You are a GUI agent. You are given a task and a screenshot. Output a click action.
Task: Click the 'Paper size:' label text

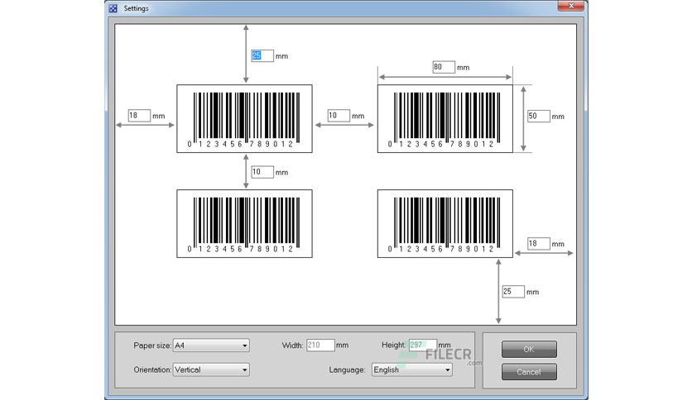152,345
